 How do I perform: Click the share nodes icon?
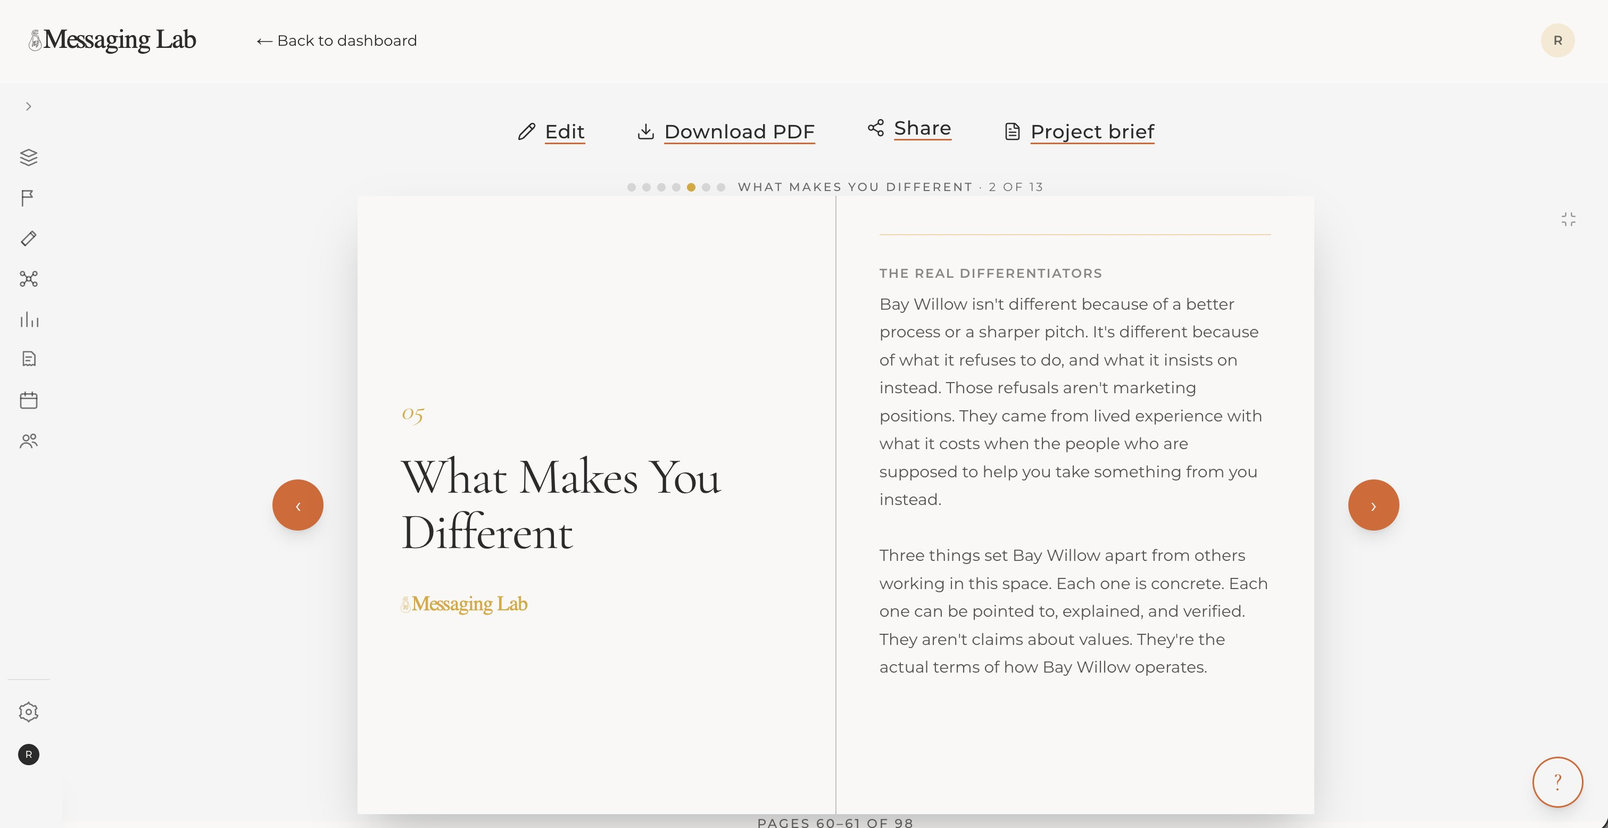point(875,128)
